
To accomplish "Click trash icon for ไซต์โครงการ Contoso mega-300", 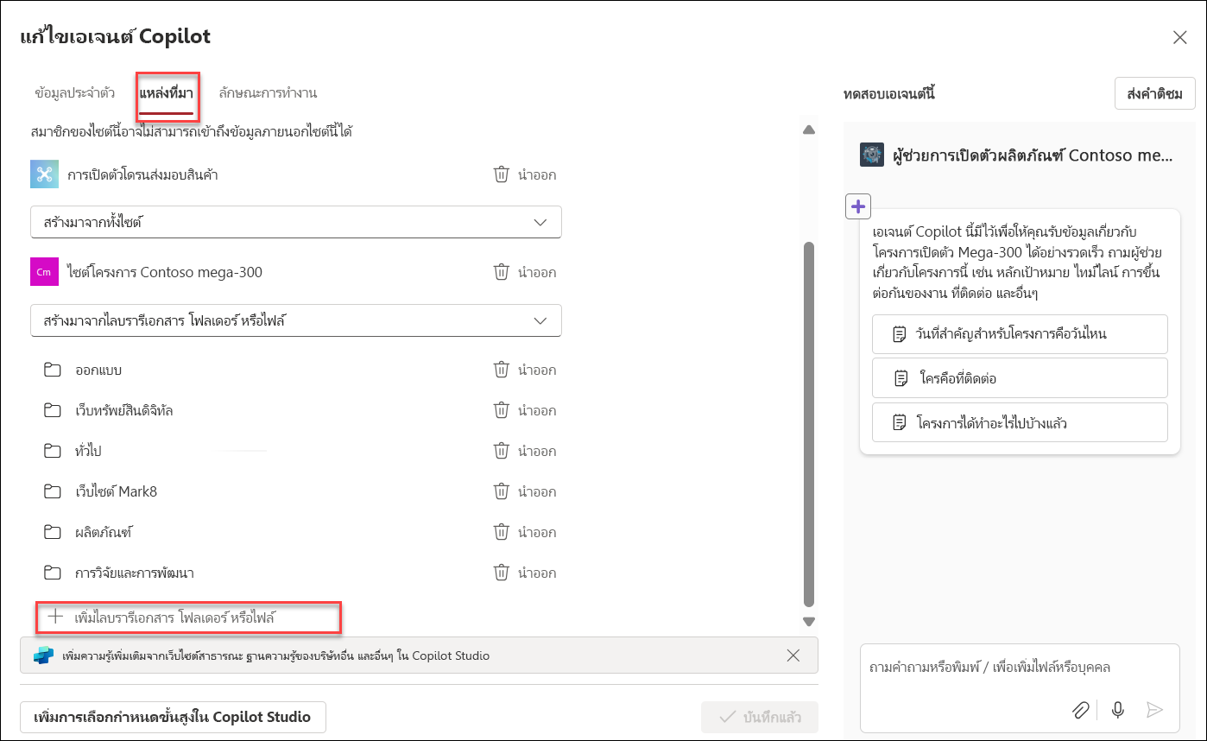I will (501, 272).
